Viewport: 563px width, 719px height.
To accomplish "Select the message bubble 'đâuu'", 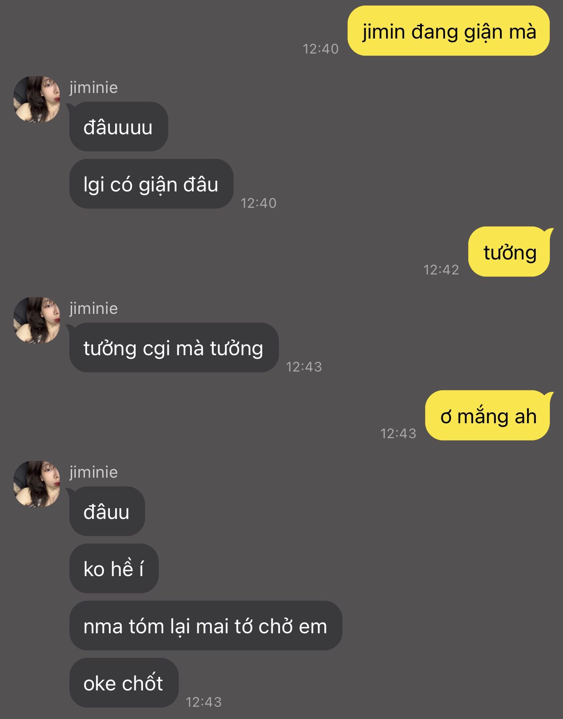I will tap(107, 511).
